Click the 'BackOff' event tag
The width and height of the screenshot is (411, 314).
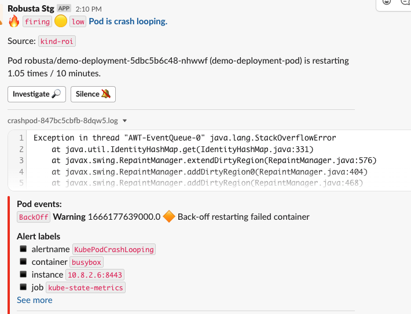point(34,217)
